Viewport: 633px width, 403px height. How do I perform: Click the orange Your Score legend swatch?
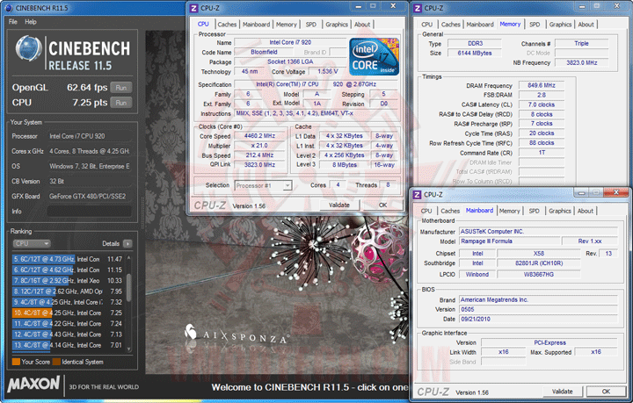(16, 362)
